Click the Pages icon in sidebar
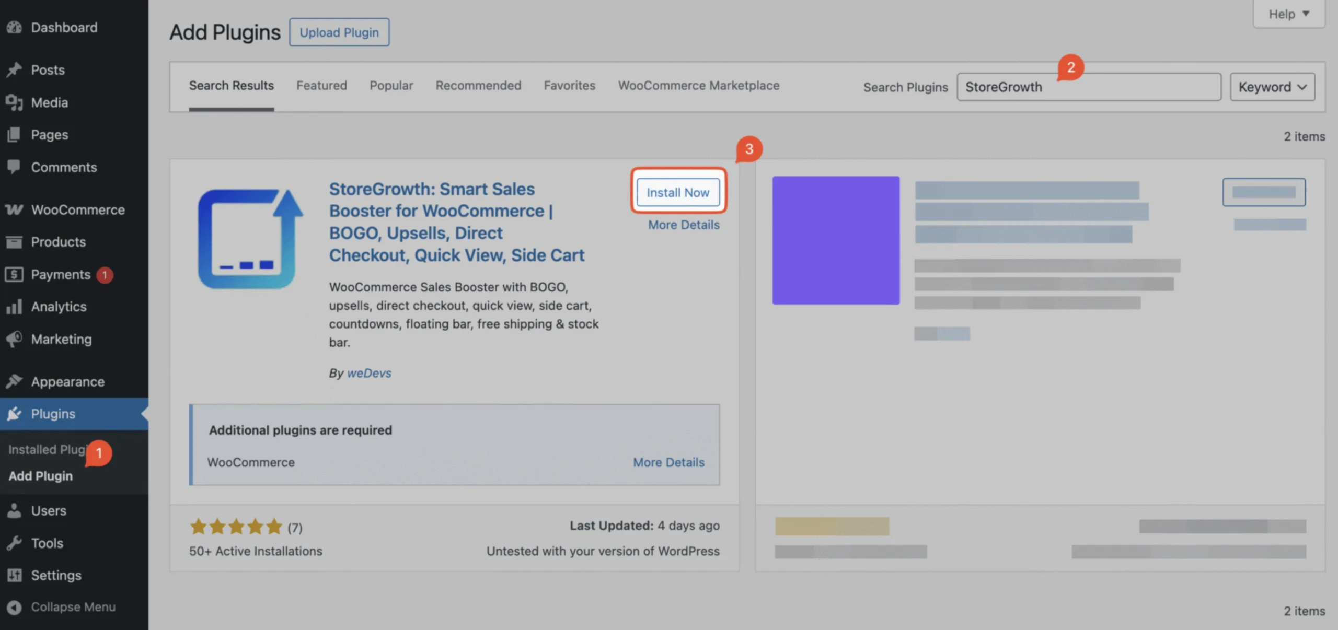 [x=14, y=135]
